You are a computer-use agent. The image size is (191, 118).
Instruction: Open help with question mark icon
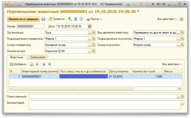click(181, 19)
